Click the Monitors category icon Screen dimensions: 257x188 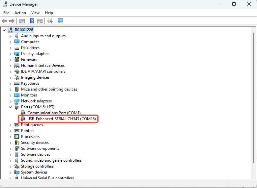[17, 95]
